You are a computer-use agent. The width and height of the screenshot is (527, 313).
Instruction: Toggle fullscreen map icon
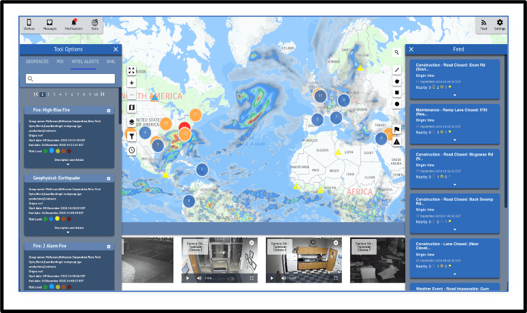[131, 71]
